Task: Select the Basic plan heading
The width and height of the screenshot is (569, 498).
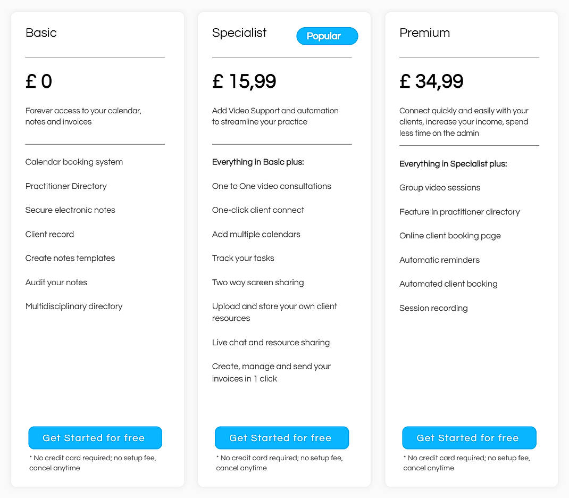Action: 41,33
